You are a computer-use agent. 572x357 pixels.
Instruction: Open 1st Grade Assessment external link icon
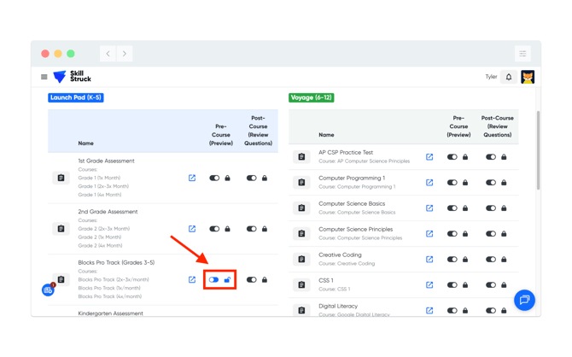192,178
